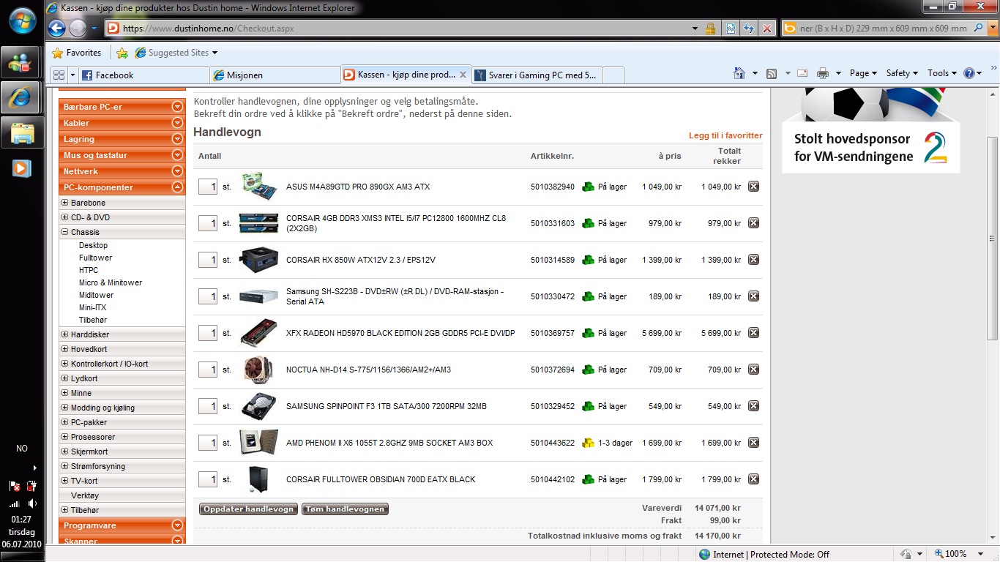Viewport: 1000px width, 562px height.
Task: Open Mini-ITX chassis subcategory
Action: 92,307
